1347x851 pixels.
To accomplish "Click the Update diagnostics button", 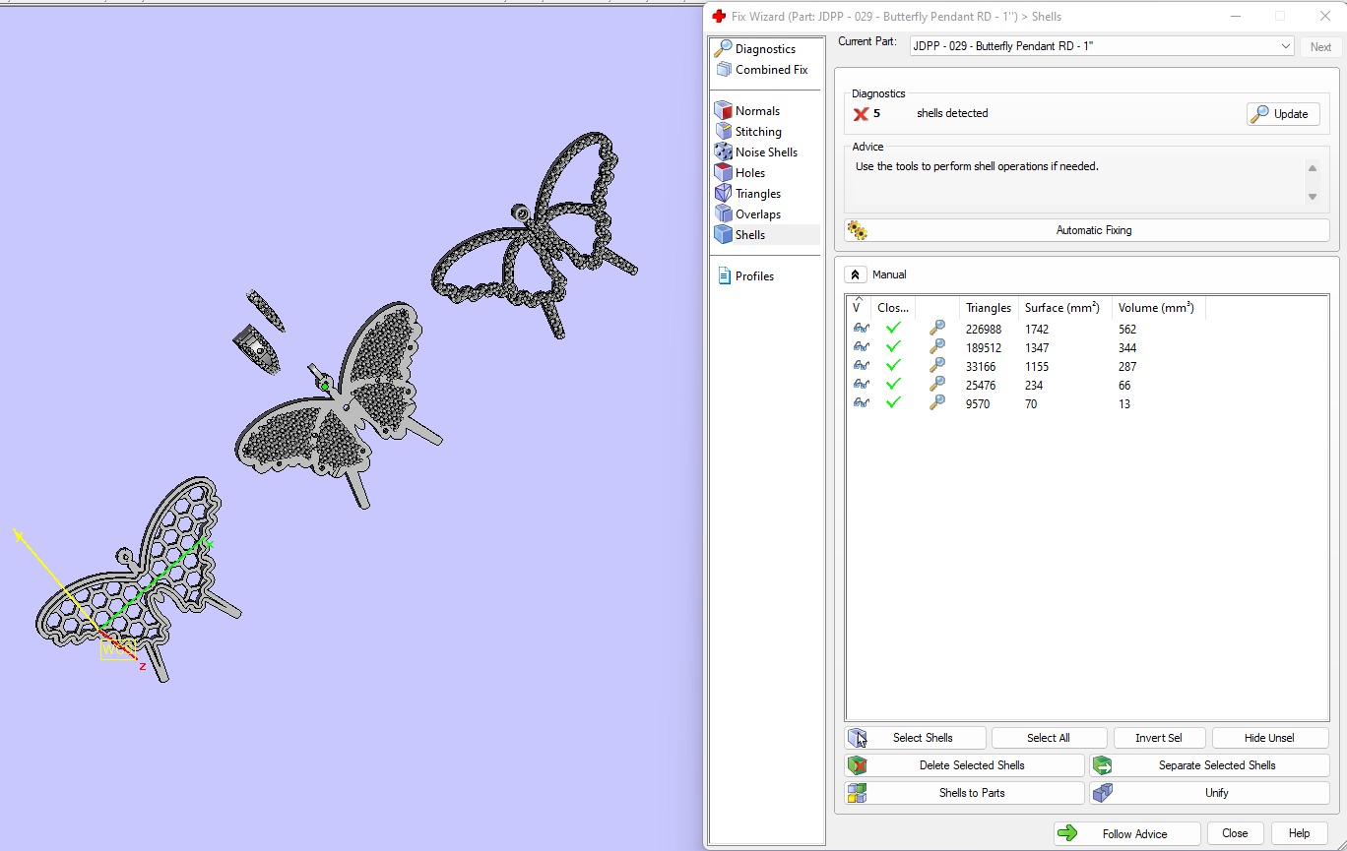I will [x=1283, y=114].
